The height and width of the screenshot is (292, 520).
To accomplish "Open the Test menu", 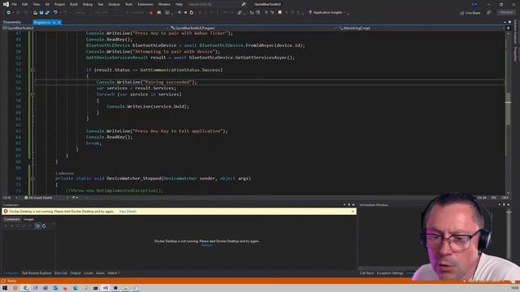I will (101, 4).
